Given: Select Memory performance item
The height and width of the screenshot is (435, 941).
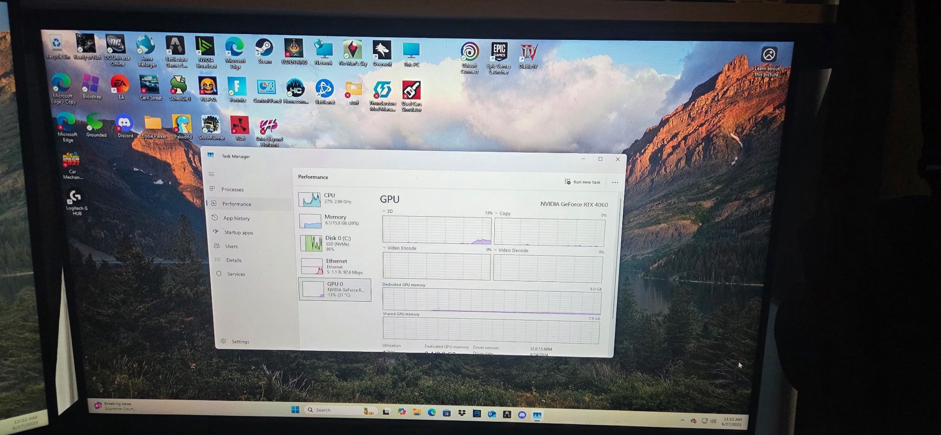Looking at the screenshot, I should (334, 220).
